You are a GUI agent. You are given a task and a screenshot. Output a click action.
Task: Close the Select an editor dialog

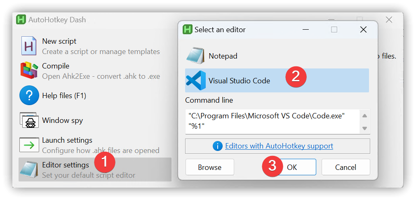tap(363, 29)
